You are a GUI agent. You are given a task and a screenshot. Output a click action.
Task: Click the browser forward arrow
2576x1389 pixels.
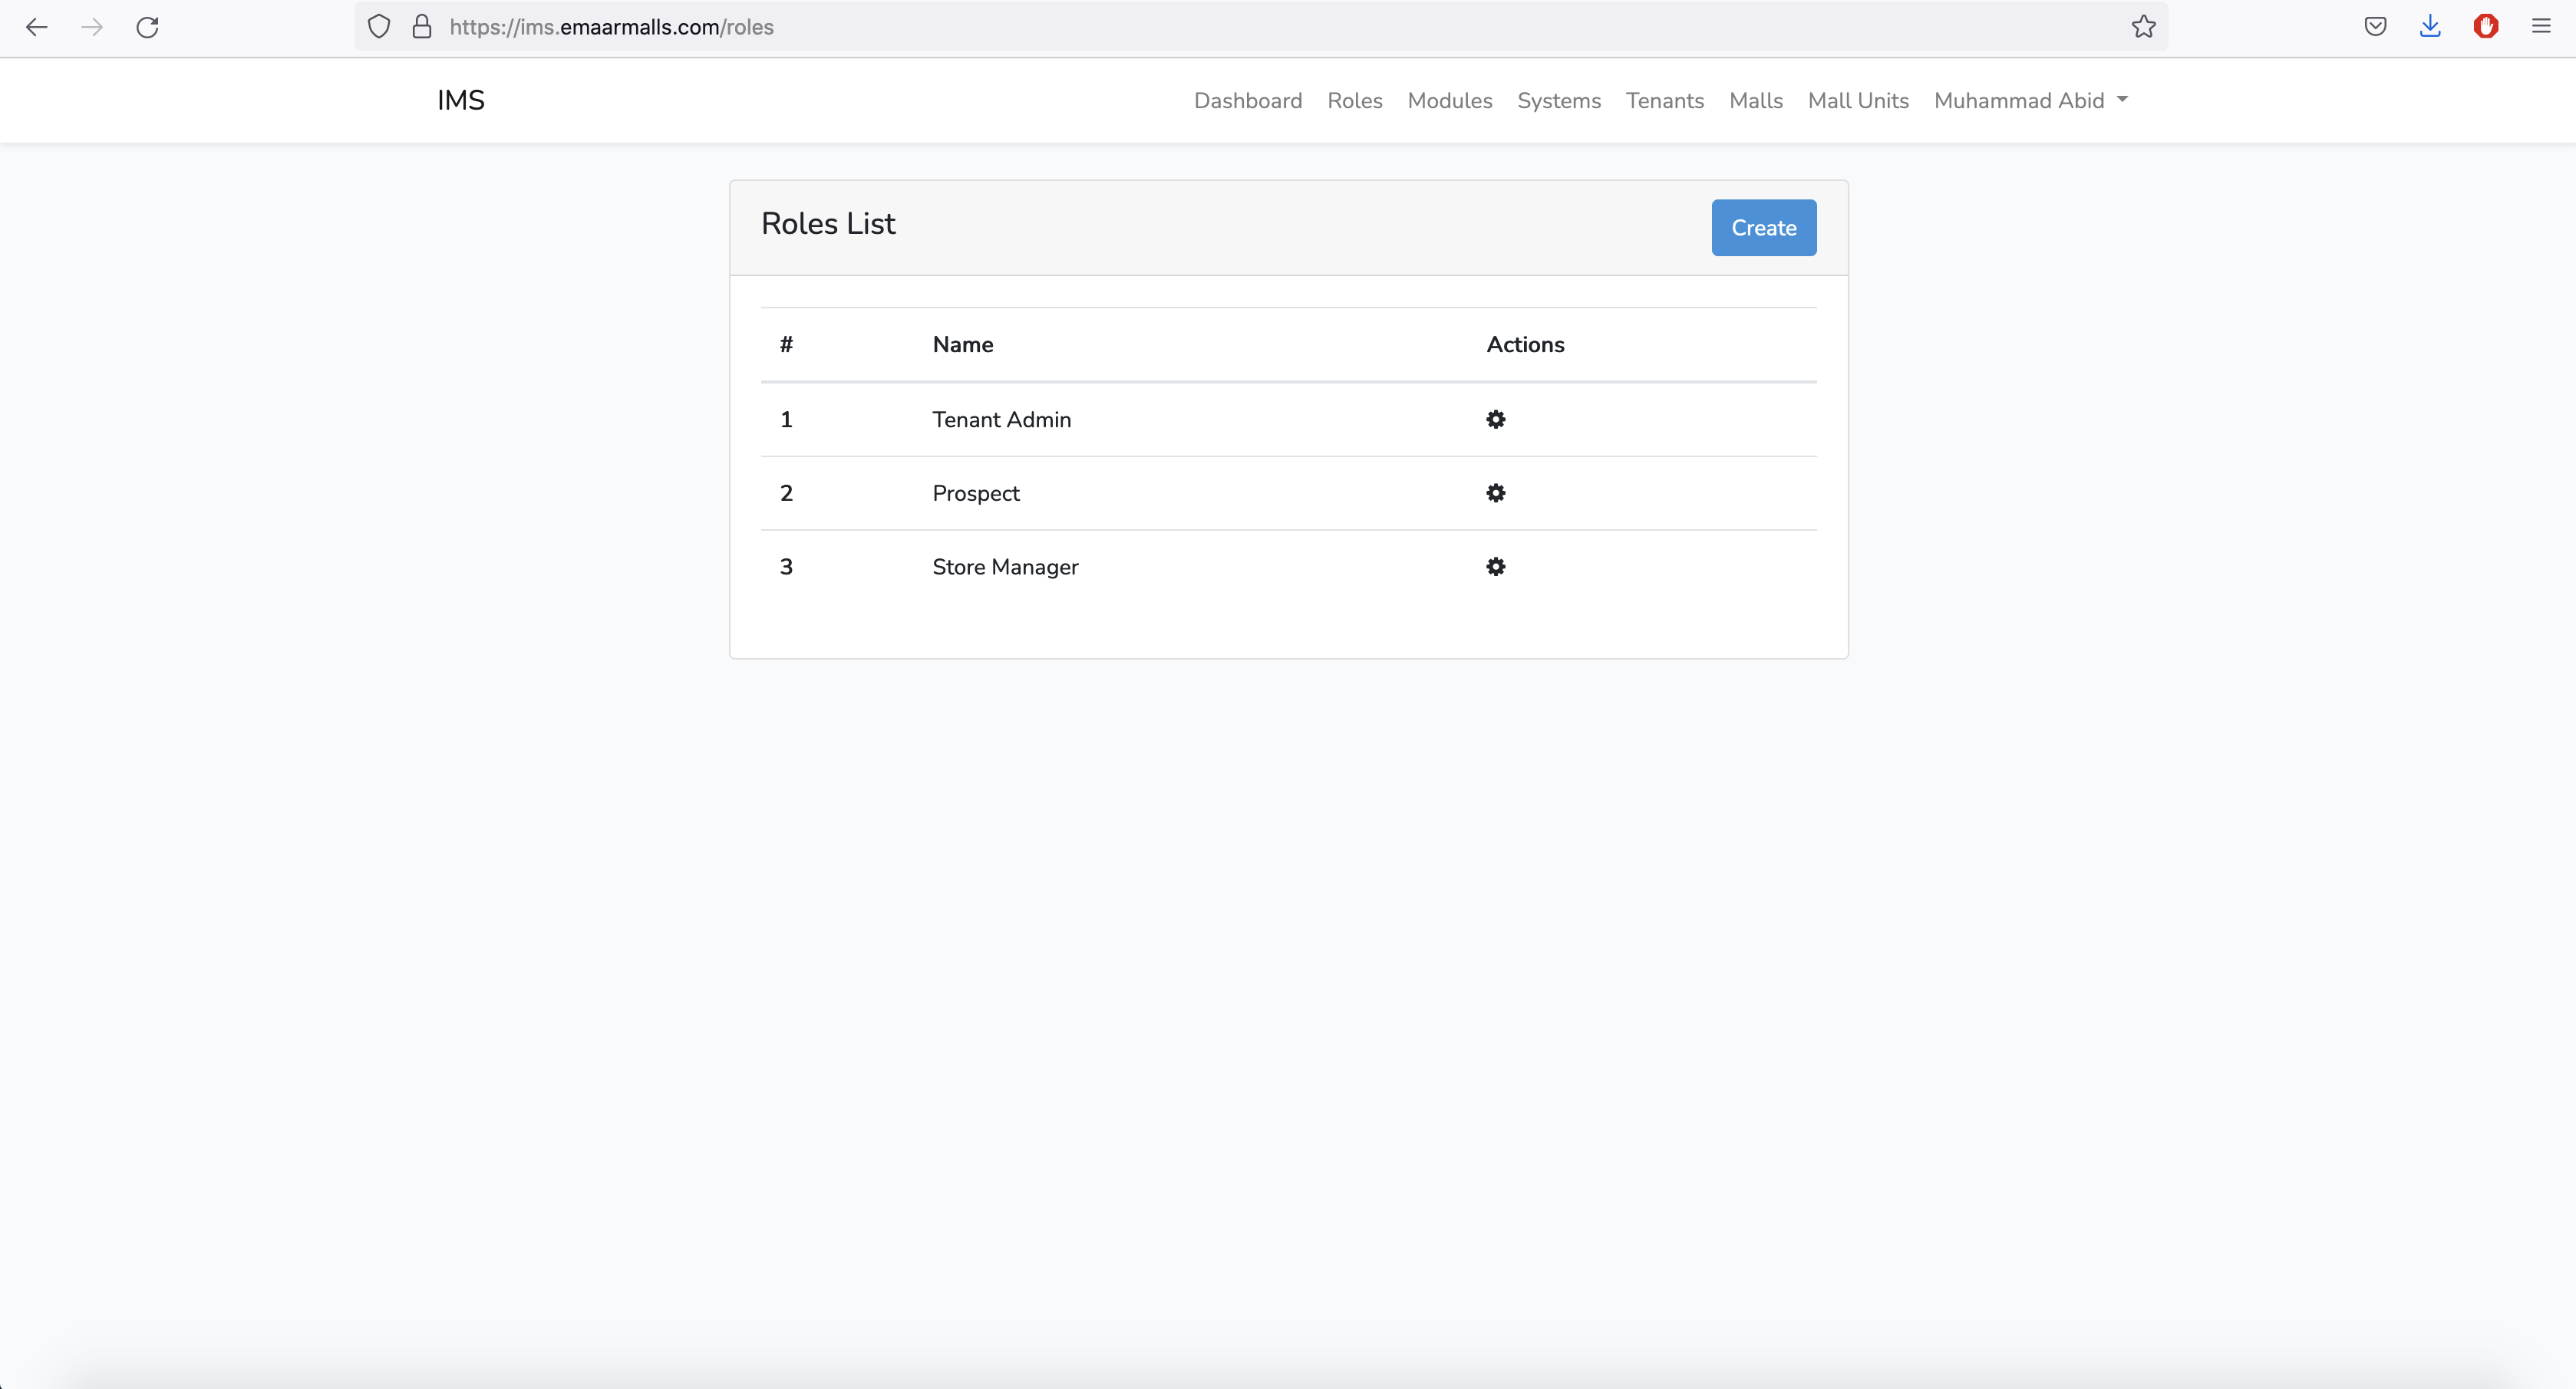[92, 27]
